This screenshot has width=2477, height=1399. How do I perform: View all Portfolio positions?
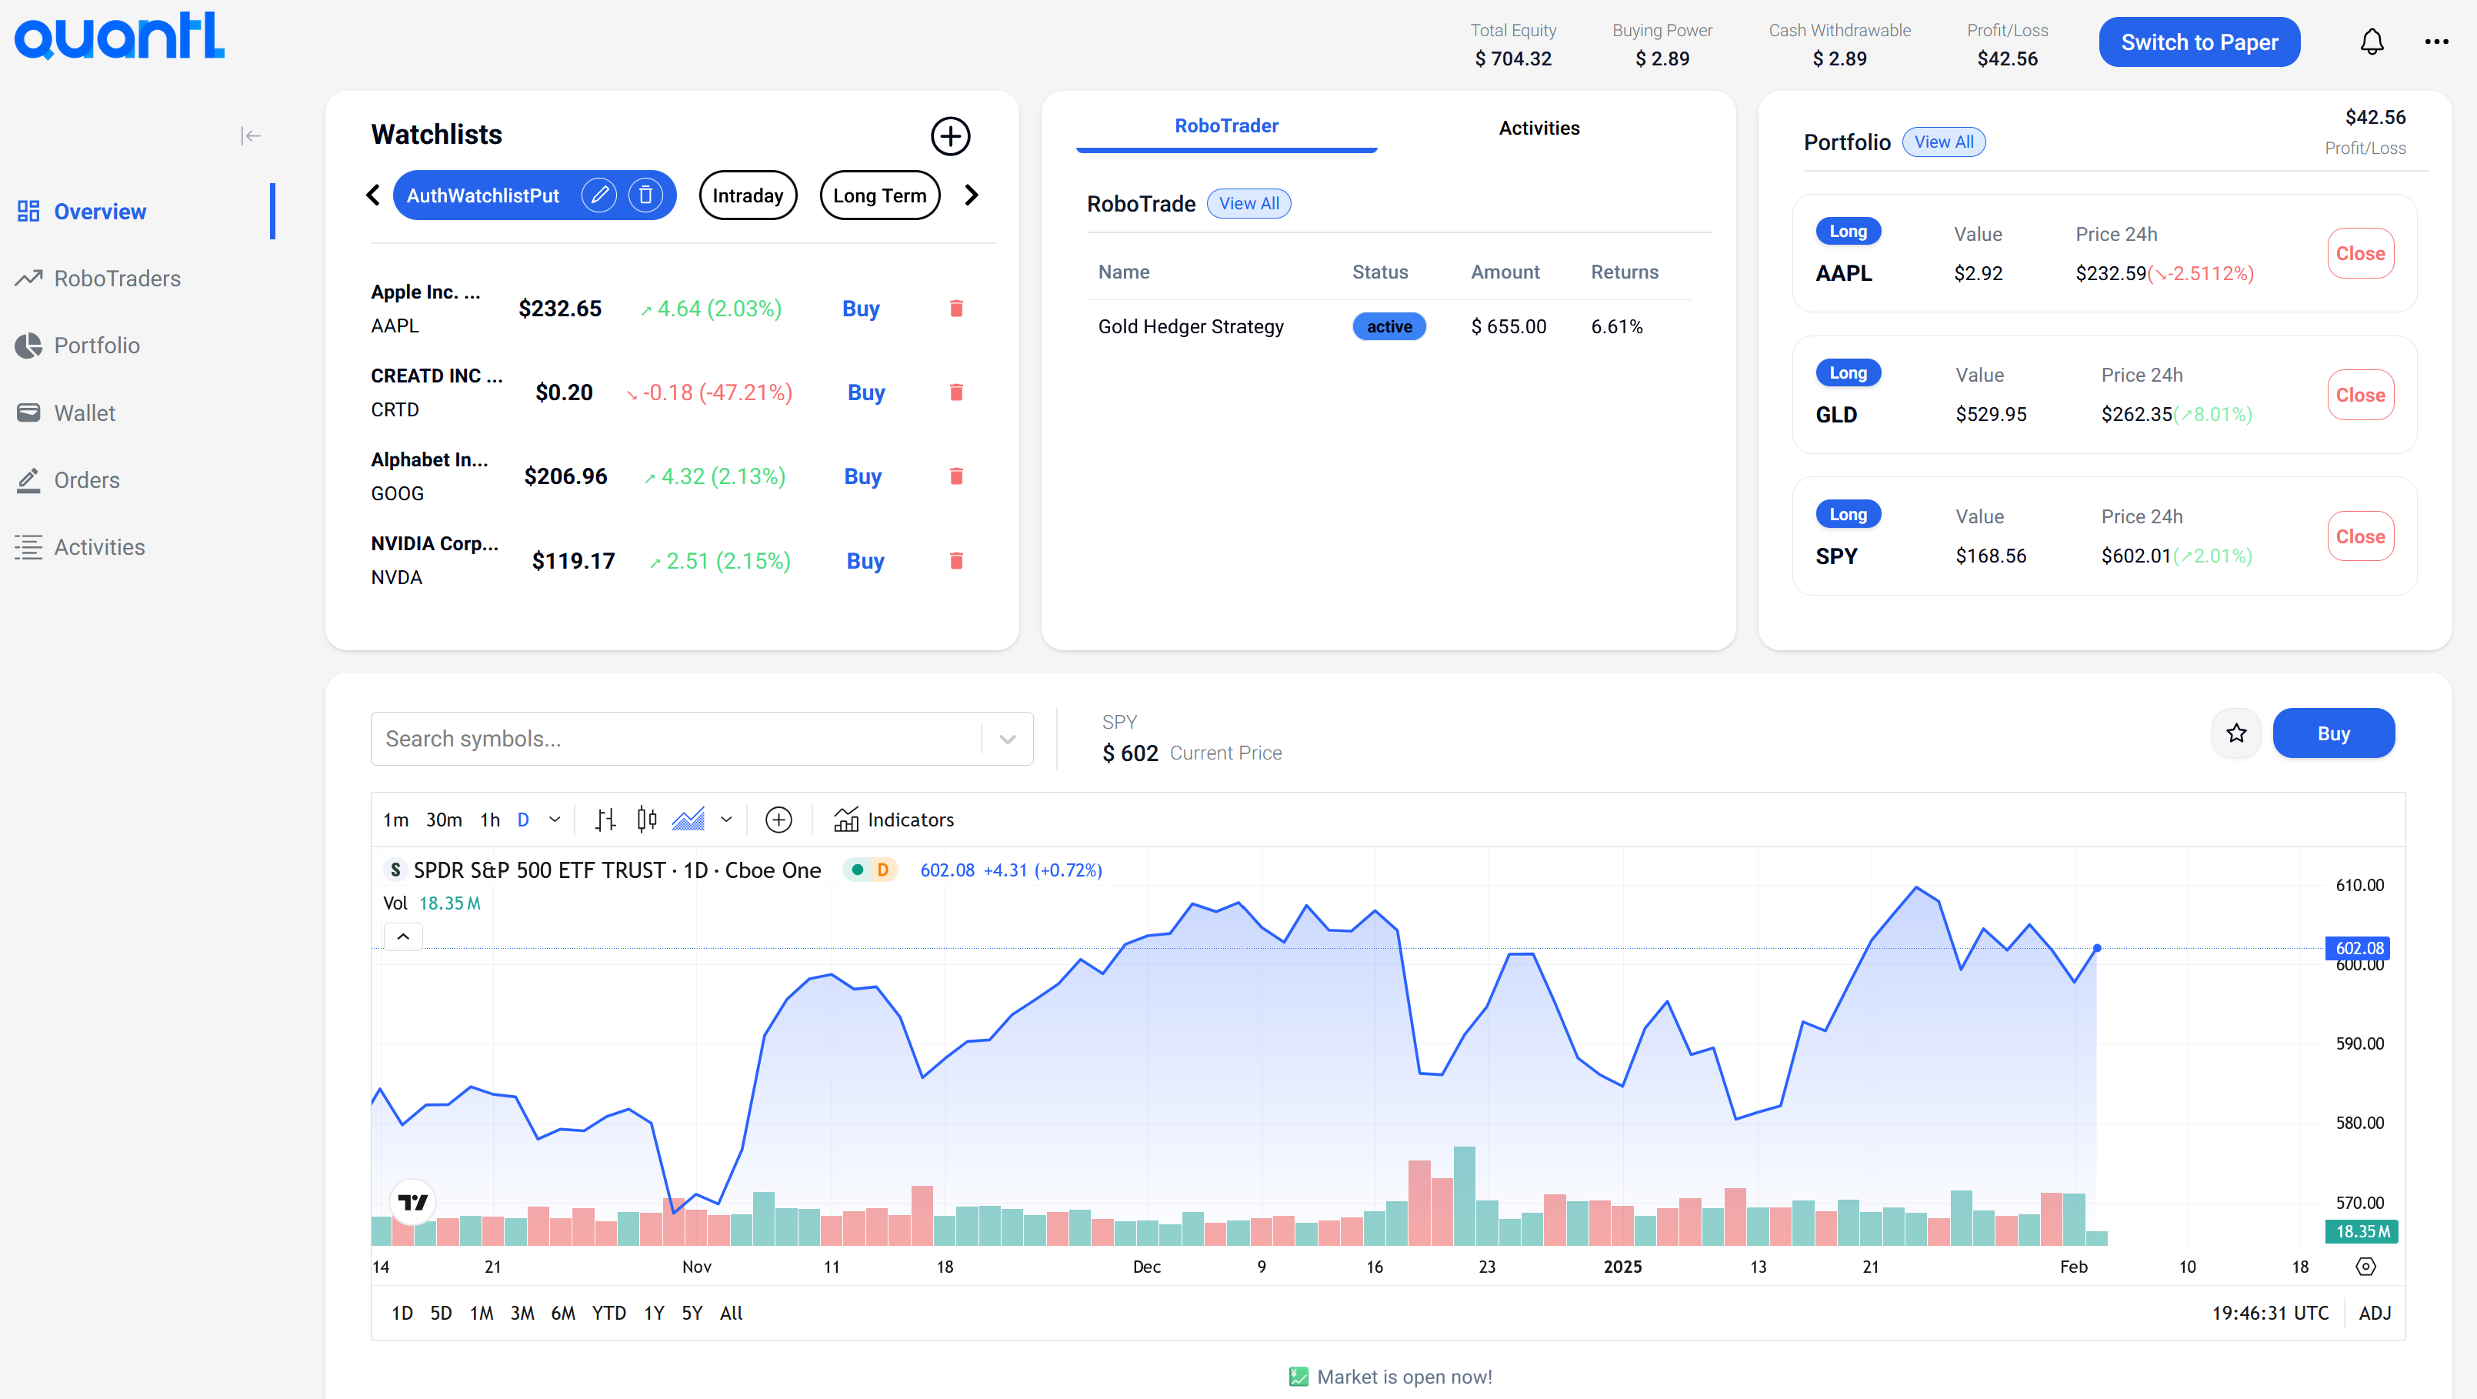pos(1943,142)
